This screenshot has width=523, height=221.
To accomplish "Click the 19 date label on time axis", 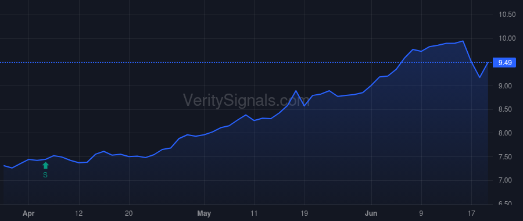I will point(304,213).
